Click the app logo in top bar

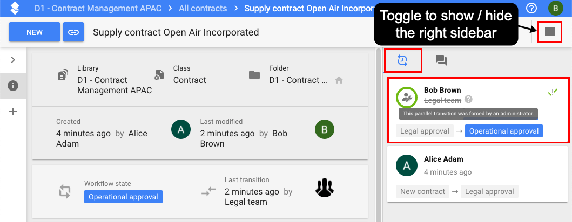pos(15,8)
